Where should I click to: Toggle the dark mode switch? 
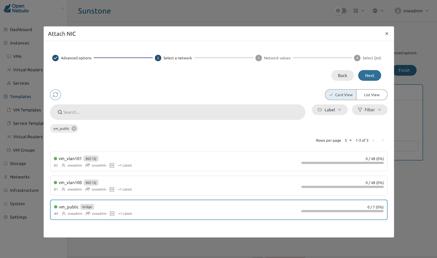pyautogui.click(x=341, y=11)
